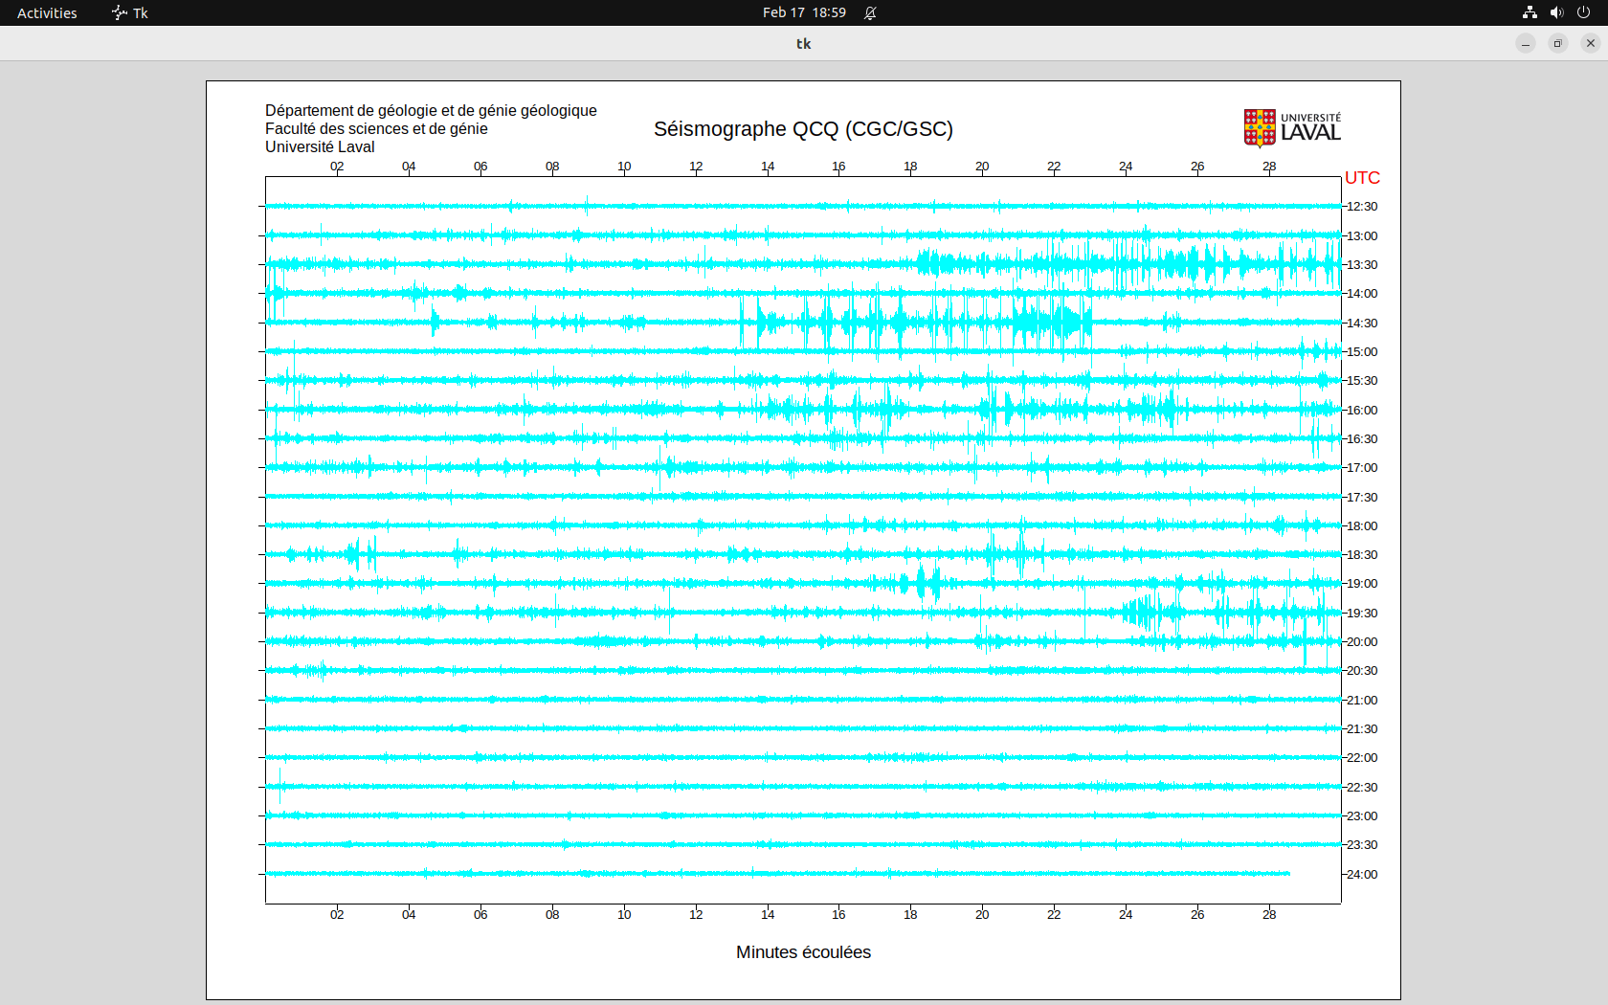The height and width of the screenshot is (1005, 1608).
Task: Close the tk window
Action: click(1591, 43)
